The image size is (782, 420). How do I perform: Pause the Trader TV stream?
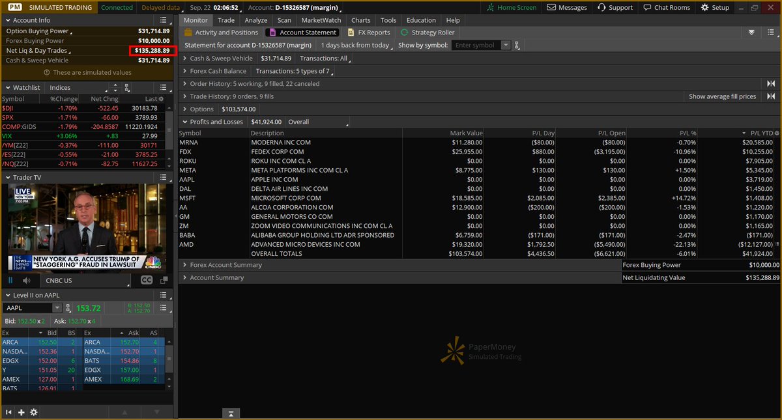(x=10, y=280)
